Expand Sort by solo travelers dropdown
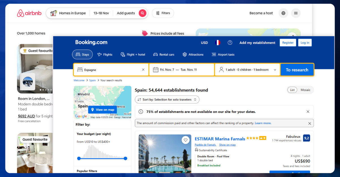This screenshot has height=177, width=340. tap(167, 100)
